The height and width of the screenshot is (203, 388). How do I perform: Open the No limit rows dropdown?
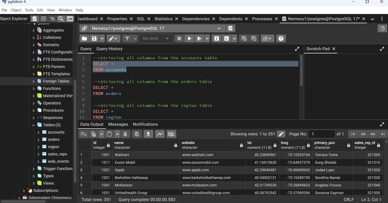click(x=156, y=38)
